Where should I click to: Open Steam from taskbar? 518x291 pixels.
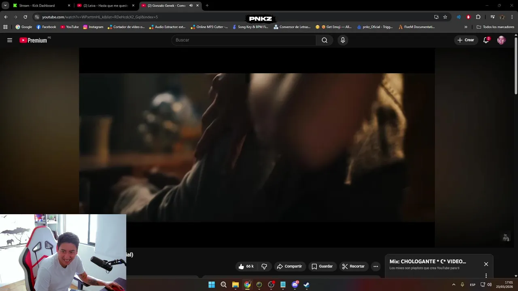[x=307, y=285]
